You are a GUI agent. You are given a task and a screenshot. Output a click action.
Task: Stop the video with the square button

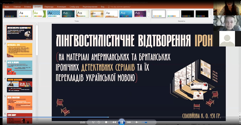106,122
